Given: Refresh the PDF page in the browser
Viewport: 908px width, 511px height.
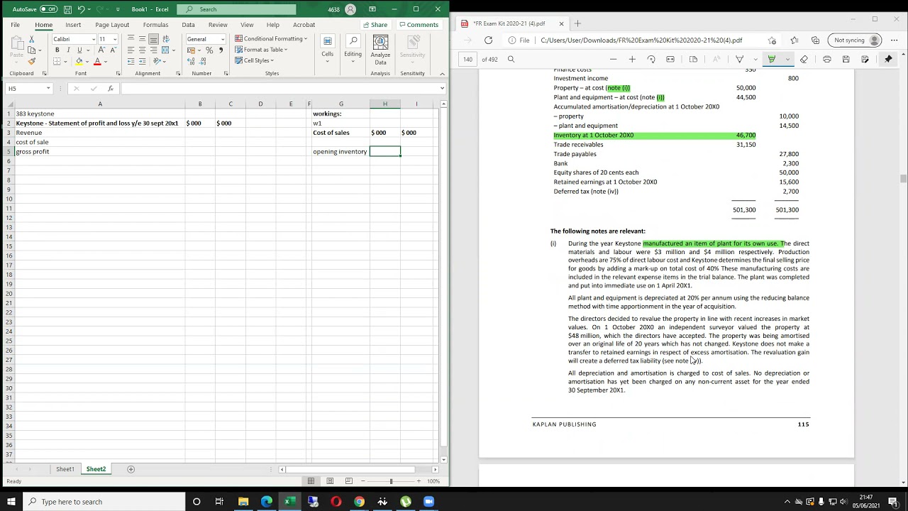Looking at the screenshot, I should coord(488,40).
